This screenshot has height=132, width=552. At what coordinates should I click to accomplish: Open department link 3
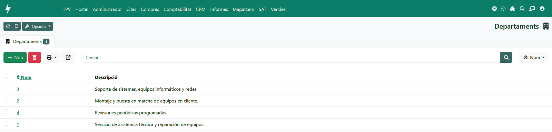[x=18, y=89]
